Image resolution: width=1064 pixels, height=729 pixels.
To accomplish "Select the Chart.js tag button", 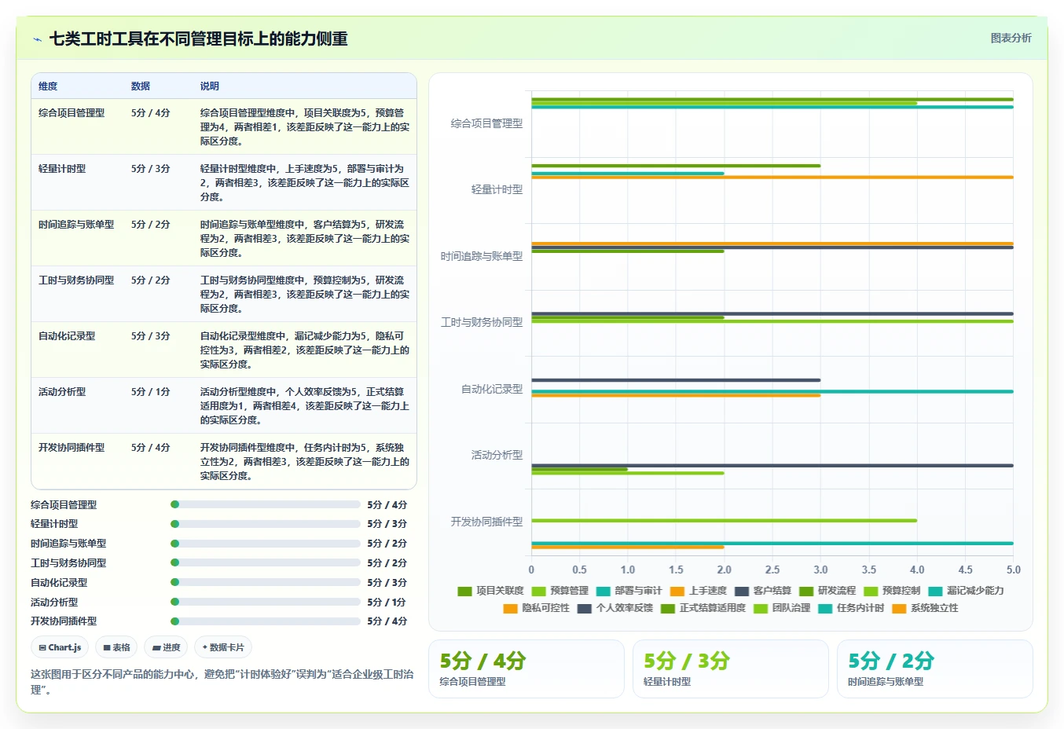I will click(x=60, y=648).
